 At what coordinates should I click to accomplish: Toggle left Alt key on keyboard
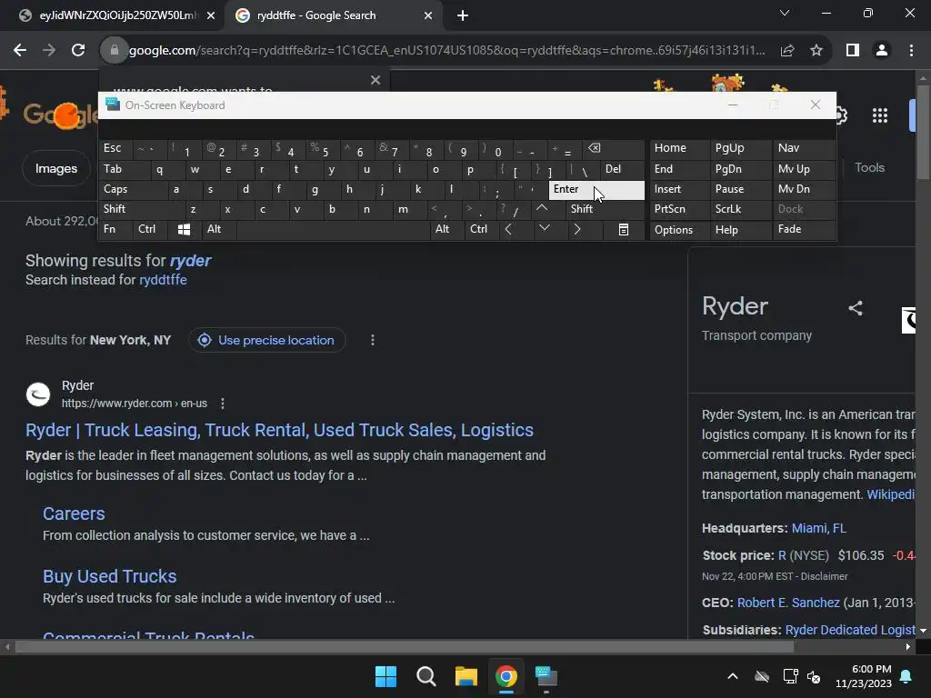click(218, 230)
